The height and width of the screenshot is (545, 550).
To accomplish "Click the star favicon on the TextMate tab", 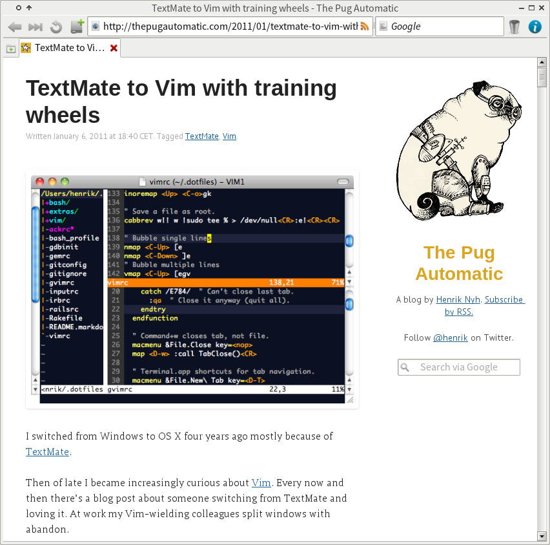I will click(x=26, y=48).
